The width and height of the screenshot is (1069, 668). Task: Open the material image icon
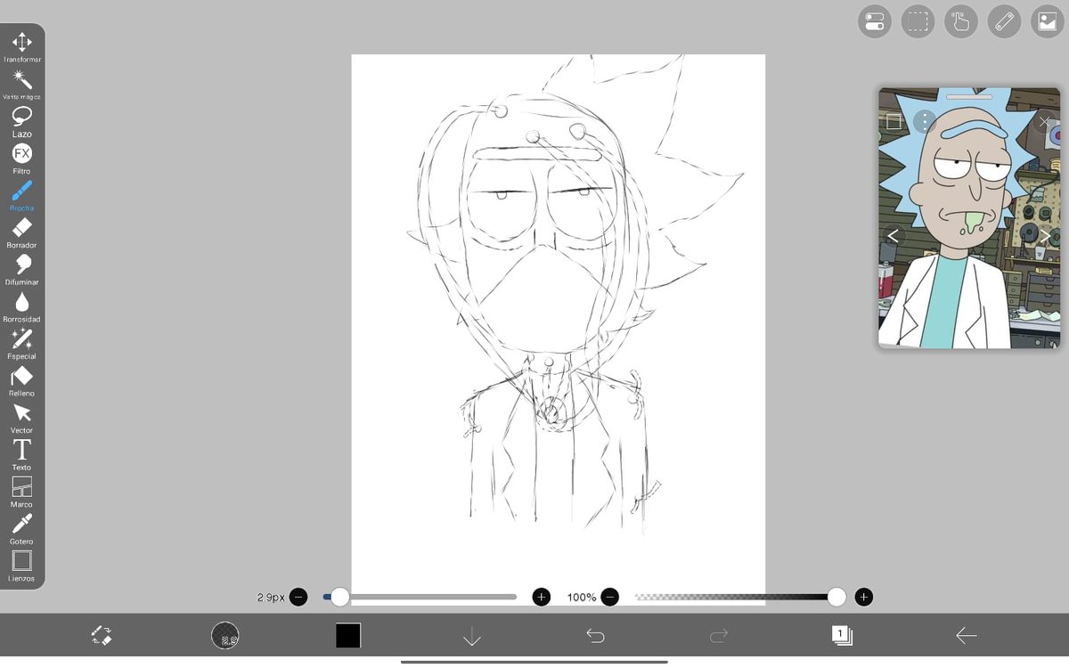point(1047,21)
